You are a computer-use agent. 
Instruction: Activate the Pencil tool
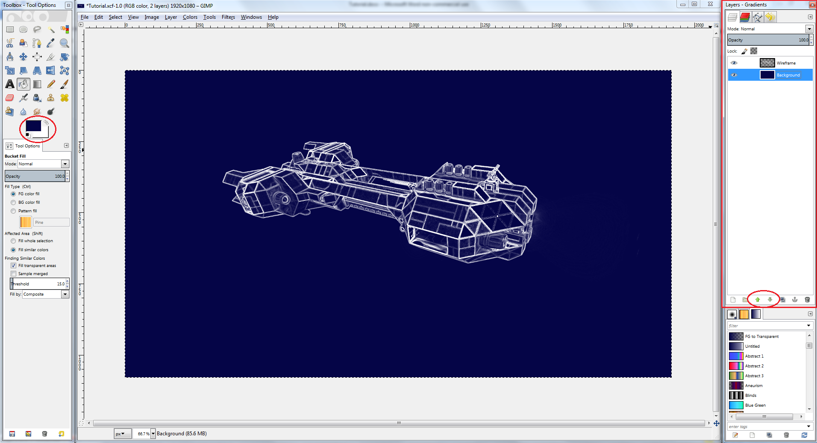(51, 84)
